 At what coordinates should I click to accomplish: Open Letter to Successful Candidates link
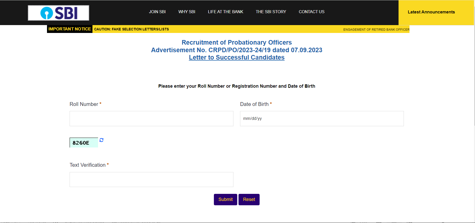[x=237, y=58]
